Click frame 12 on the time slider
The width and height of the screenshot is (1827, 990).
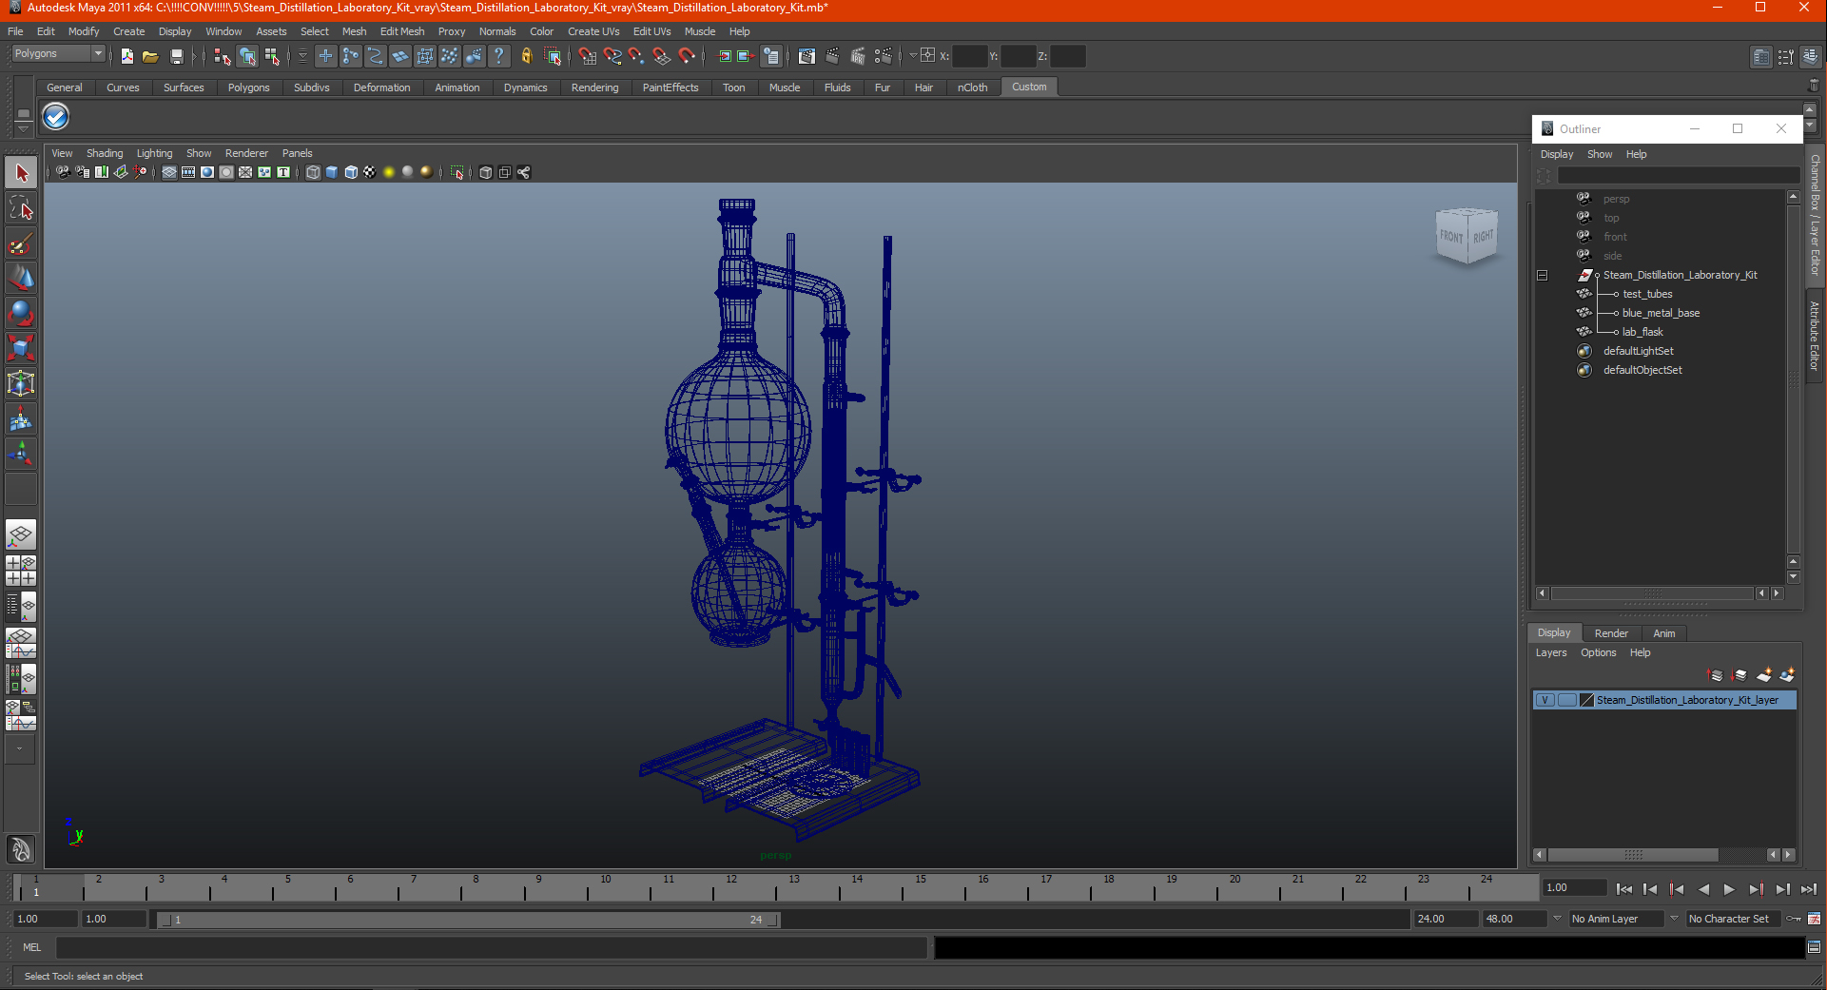click(x=730, y=888)
